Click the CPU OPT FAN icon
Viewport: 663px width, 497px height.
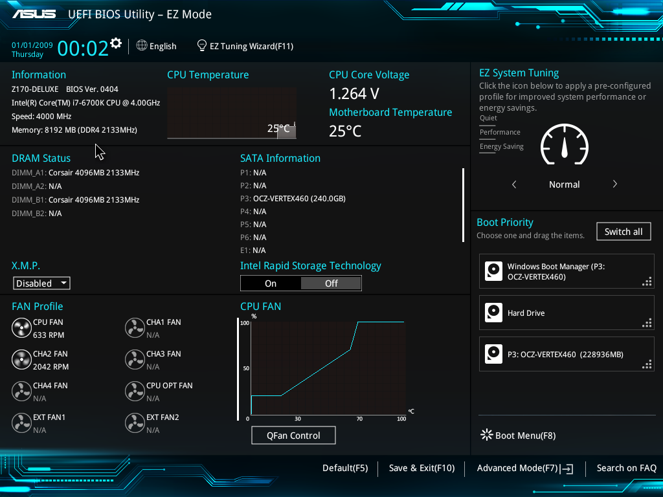[135, 392]
